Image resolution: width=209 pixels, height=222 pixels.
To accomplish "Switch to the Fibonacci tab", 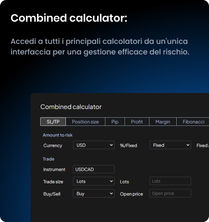I will click(193, 122).
